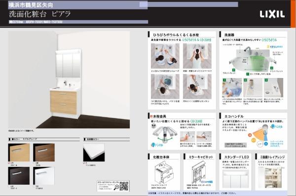This screenshot has width=296, height=196.
Task: Click the 水栓金具 section heading
Action: tap(159, 116)
